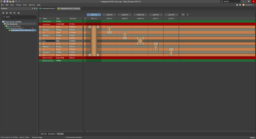Screen dimensions: 256x139
Task: Collapse the Leiterplatte.PcbDoc tree node
Action: (x=6, y=28)
